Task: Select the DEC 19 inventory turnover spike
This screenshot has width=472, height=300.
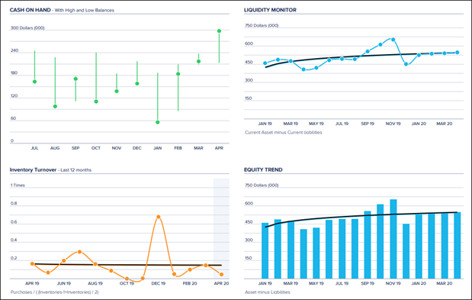Action: [x=159, y=217]
